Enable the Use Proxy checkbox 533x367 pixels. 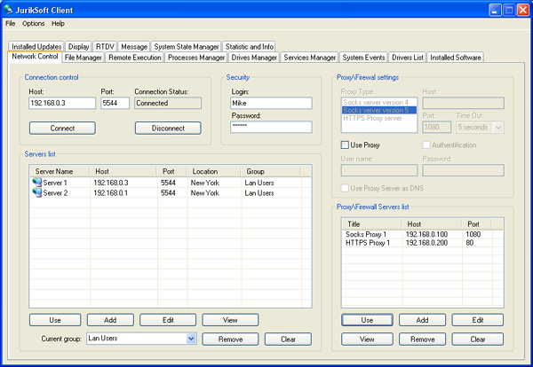coord(345,145)
